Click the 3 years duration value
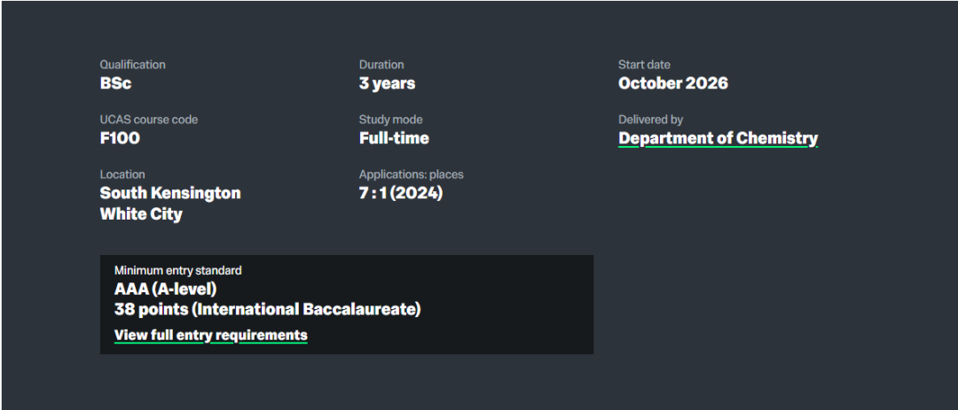This screenshot has width=958, height=410. 387,83
